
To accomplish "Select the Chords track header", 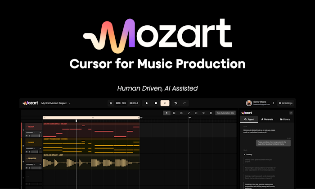I will [34, 142].
